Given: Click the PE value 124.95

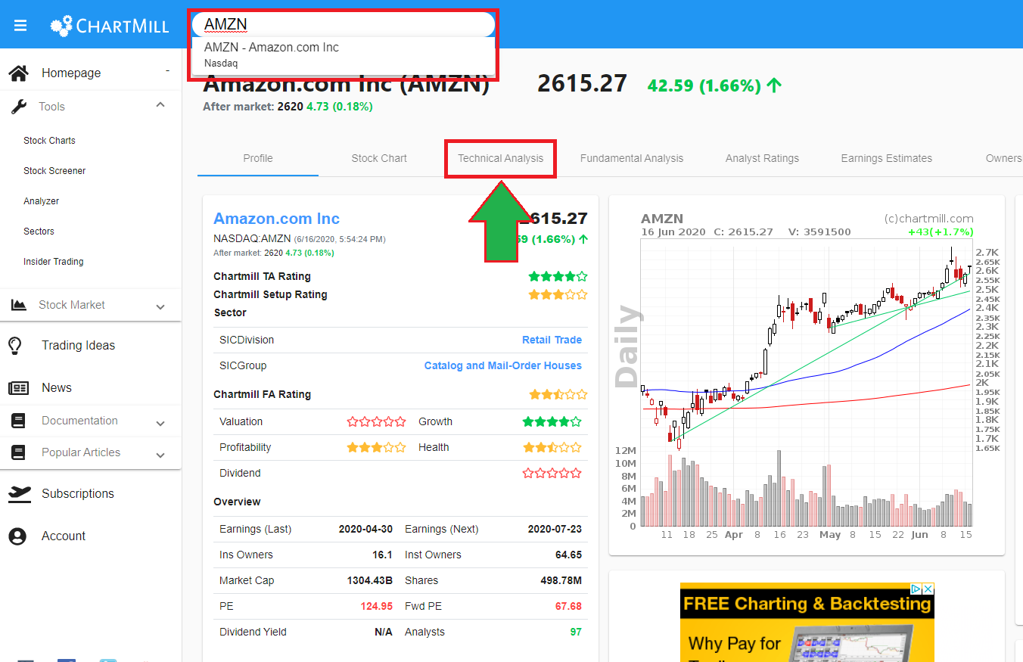Looking at the screenshot, I should 376,607.
